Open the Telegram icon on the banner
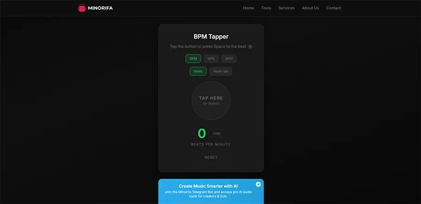421x204 pixels. tap(258, 184)
